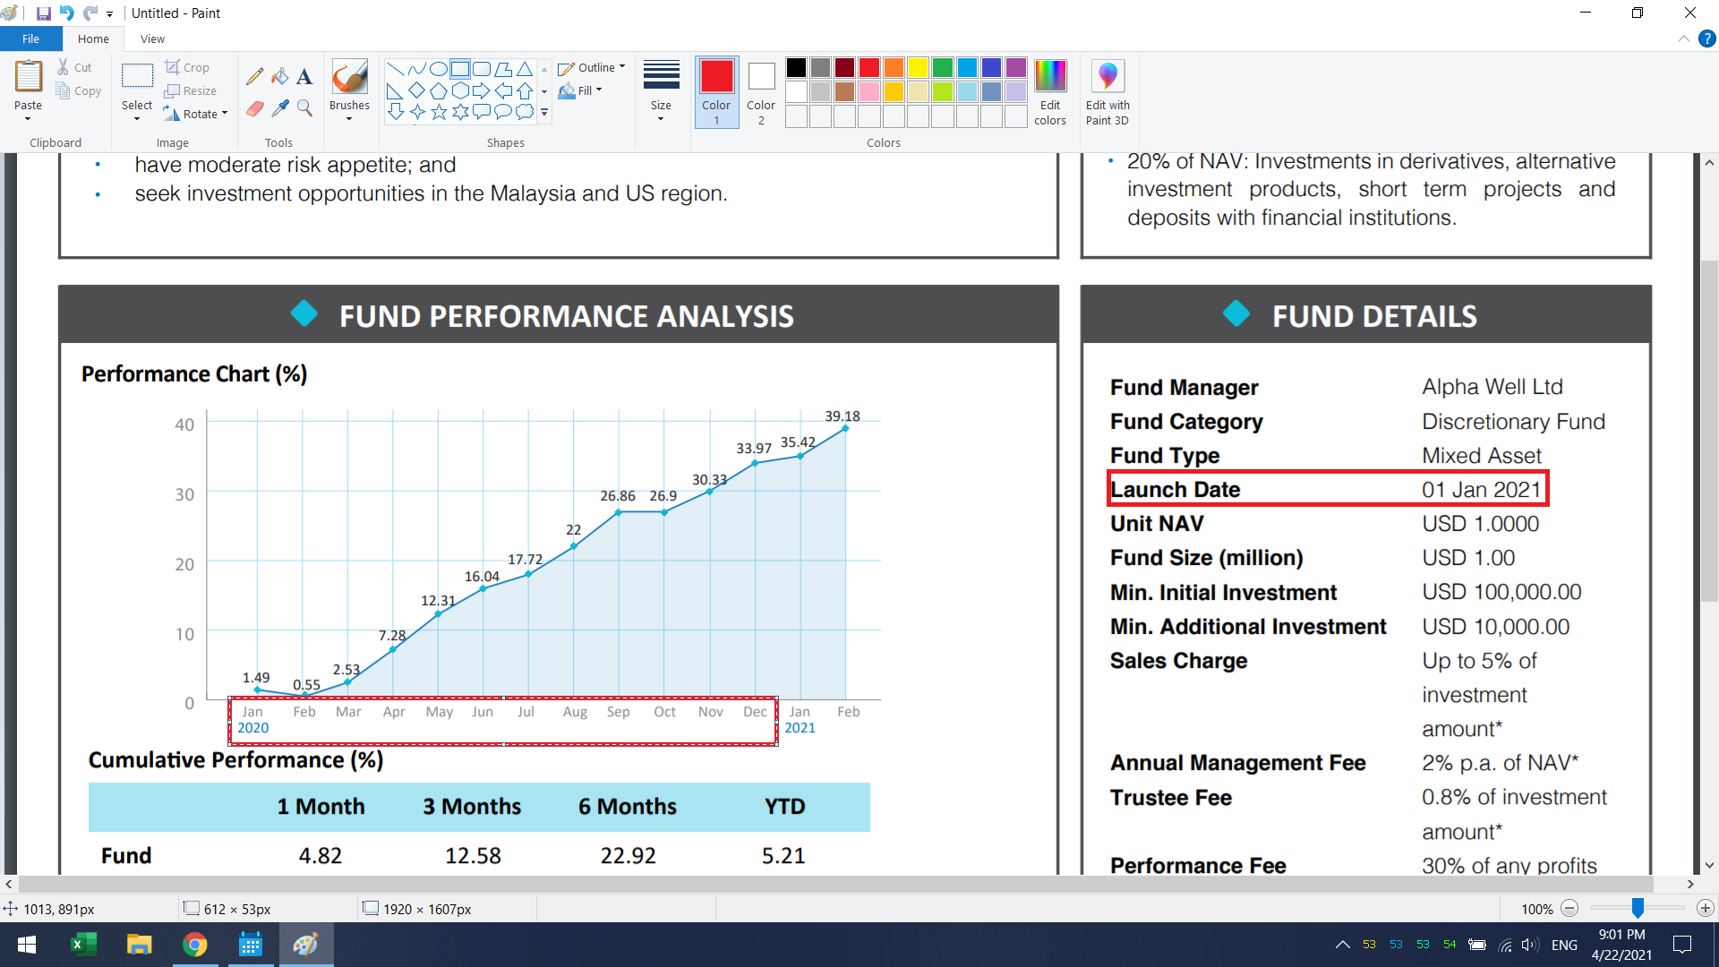The width and height of the screenshot is (1719, 967).
Task: Choose the Oval shape
Action: (438, 69)
